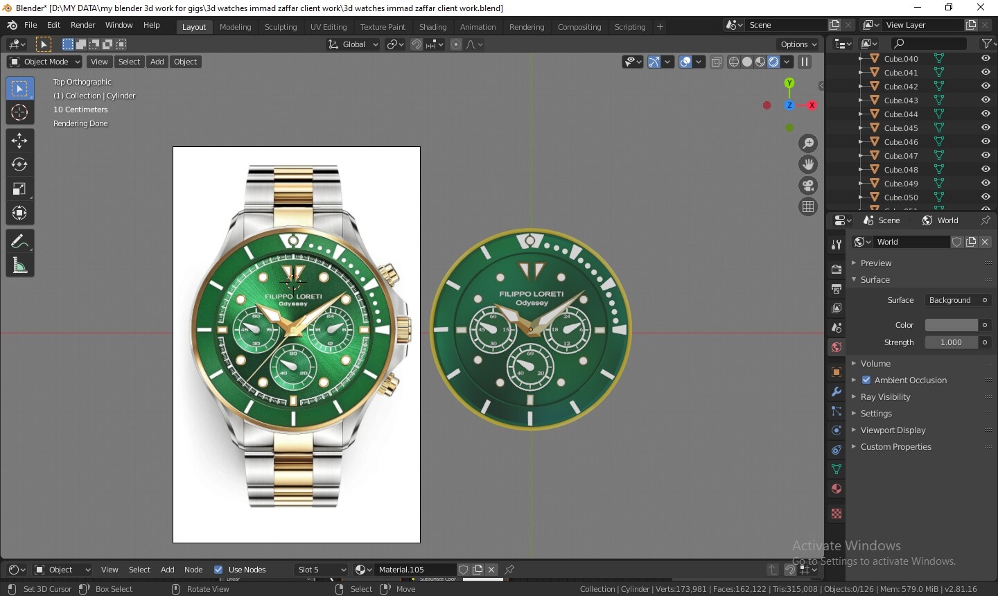Click the add workspace plus button
Viewport: 998px width, 596px height.
coord(660,27)
